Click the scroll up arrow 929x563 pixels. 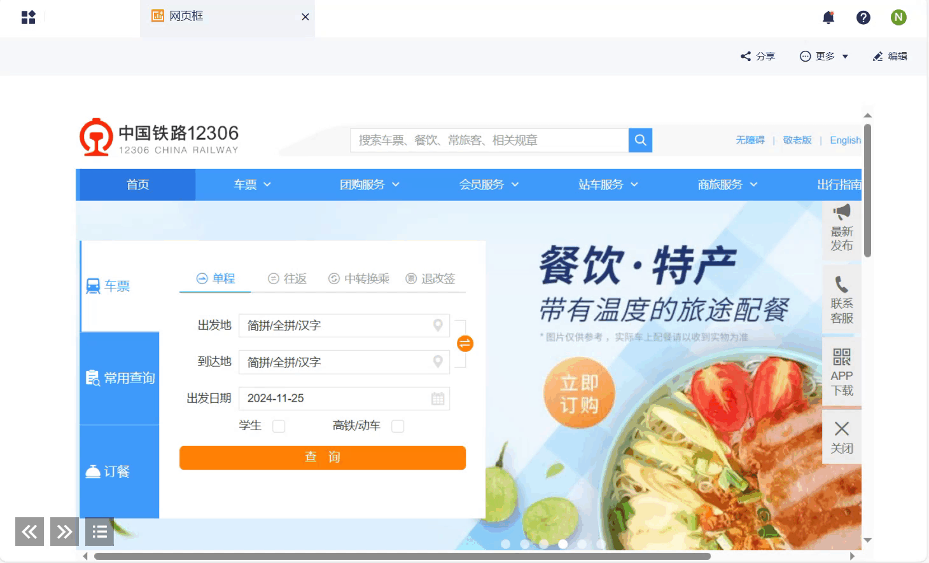pos(867,116)
